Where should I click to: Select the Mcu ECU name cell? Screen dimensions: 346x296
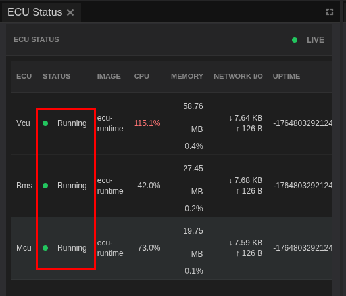click(24, 248)
